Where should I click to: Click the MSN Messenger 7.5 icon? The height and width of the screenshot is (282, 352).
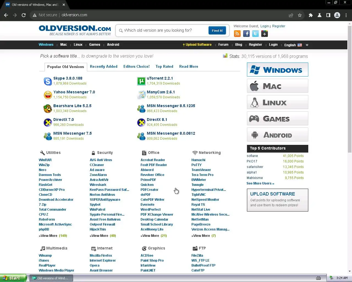[x=48, y=136]
